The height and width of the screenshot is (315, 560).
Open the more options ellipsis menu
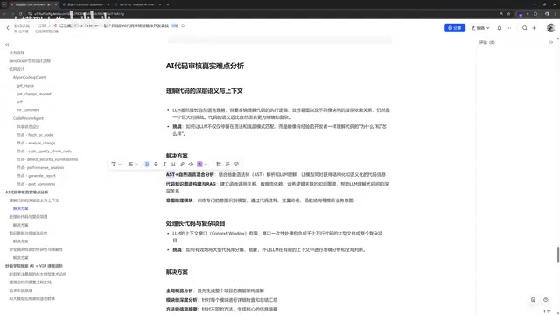pos(508,28)
